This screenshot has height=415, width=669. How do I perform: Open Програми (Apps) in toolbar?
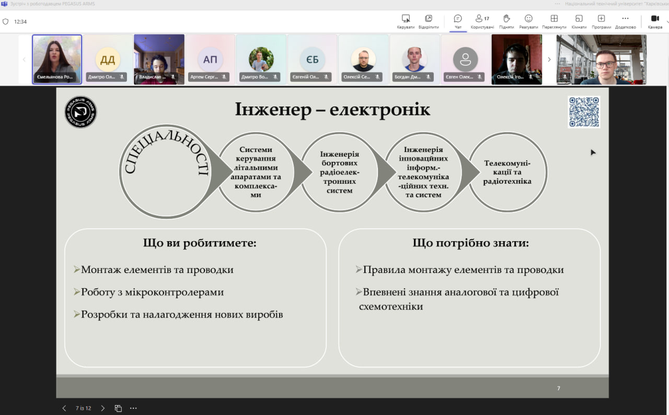pos(601,21)
